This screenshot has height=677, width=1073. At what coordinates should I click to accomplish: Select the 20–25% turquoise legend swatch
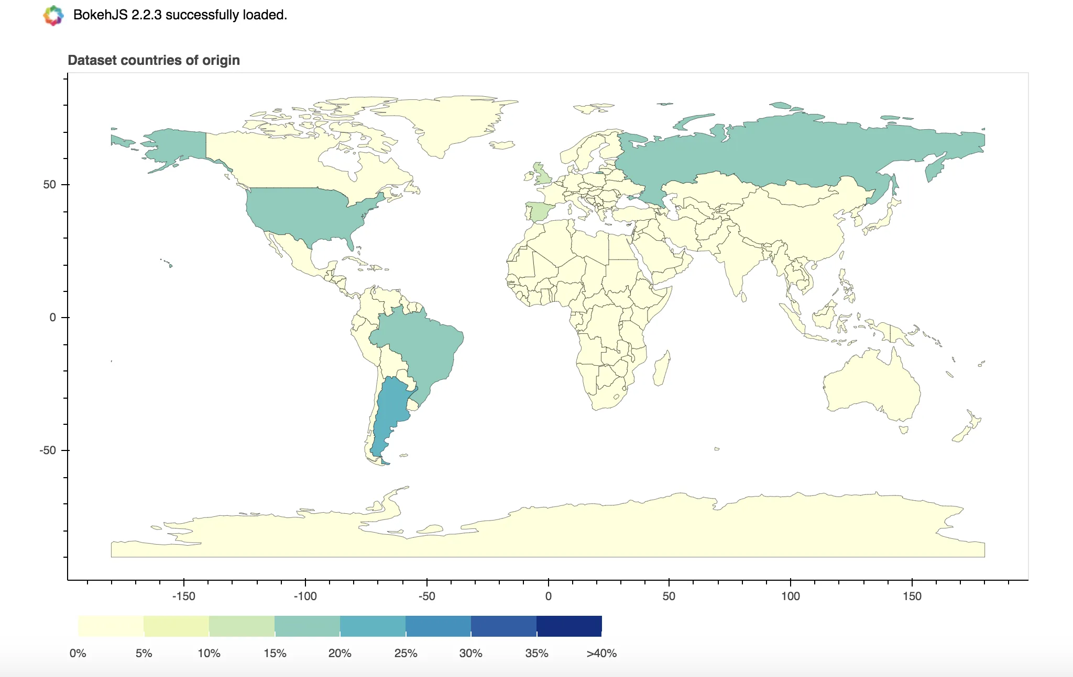click(373, 626)
